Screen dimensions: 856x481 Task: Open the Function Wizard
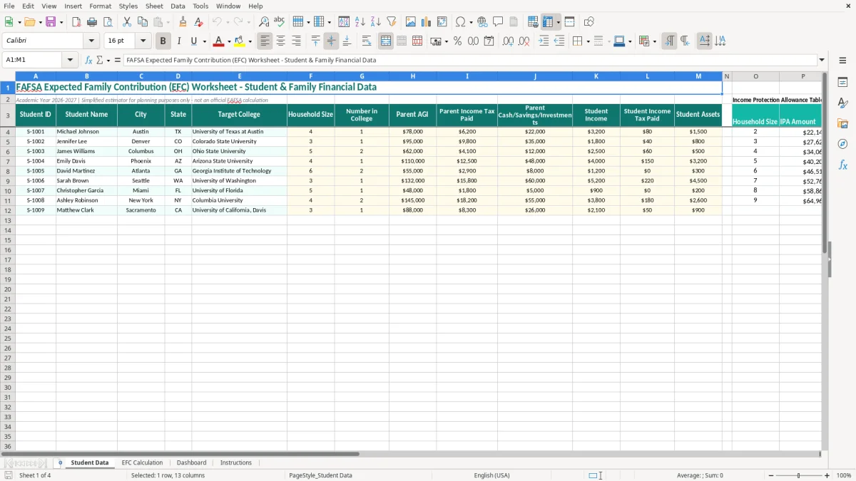coord(88,60)
